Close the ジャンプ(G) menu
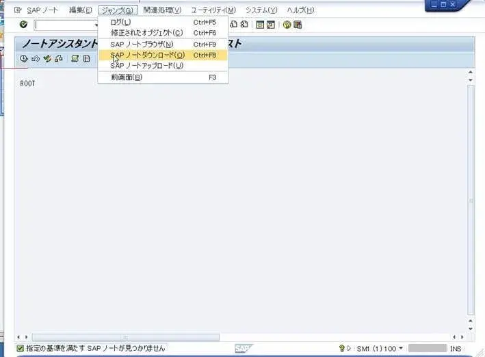 click(x=118, y=10)
